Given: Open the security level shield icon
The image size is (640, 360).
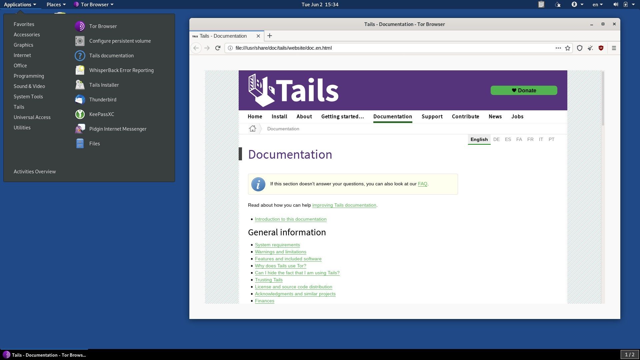Looking at the screenshot, I should click(x=580, y=48).
